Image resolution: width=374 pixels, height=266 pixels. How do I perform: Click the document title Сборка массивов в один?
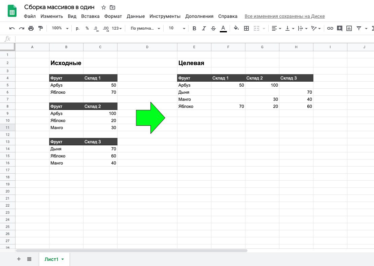coord(59,7)
